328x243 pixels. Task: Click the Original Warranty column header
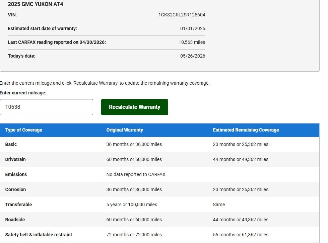pos(125,130)
